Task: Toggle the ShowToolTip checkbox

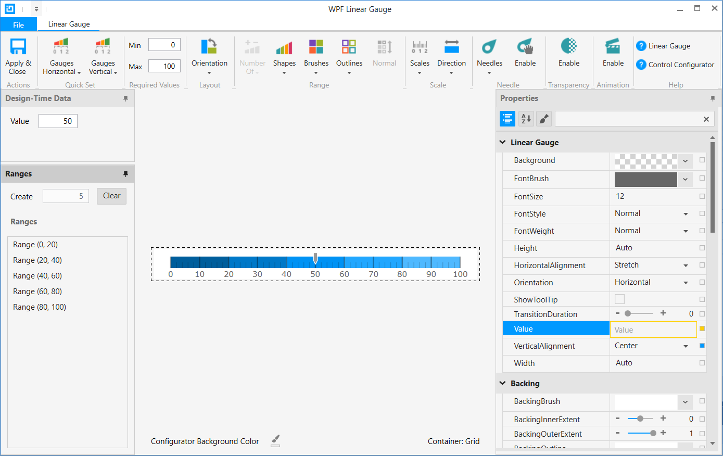Action: (619, 299)
